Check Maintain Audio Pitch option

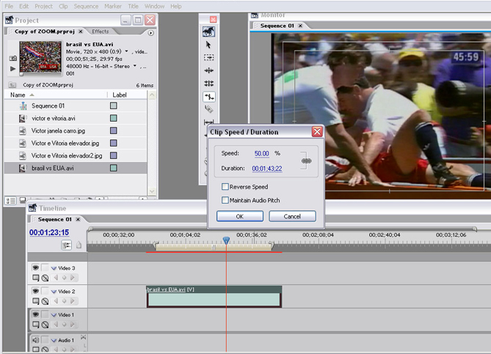(225, 200)
